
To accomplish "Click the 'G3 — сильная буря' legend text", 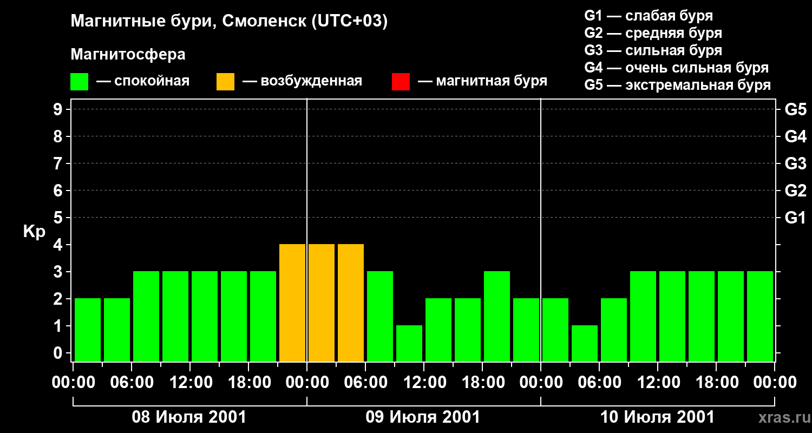I will (653, 50).
